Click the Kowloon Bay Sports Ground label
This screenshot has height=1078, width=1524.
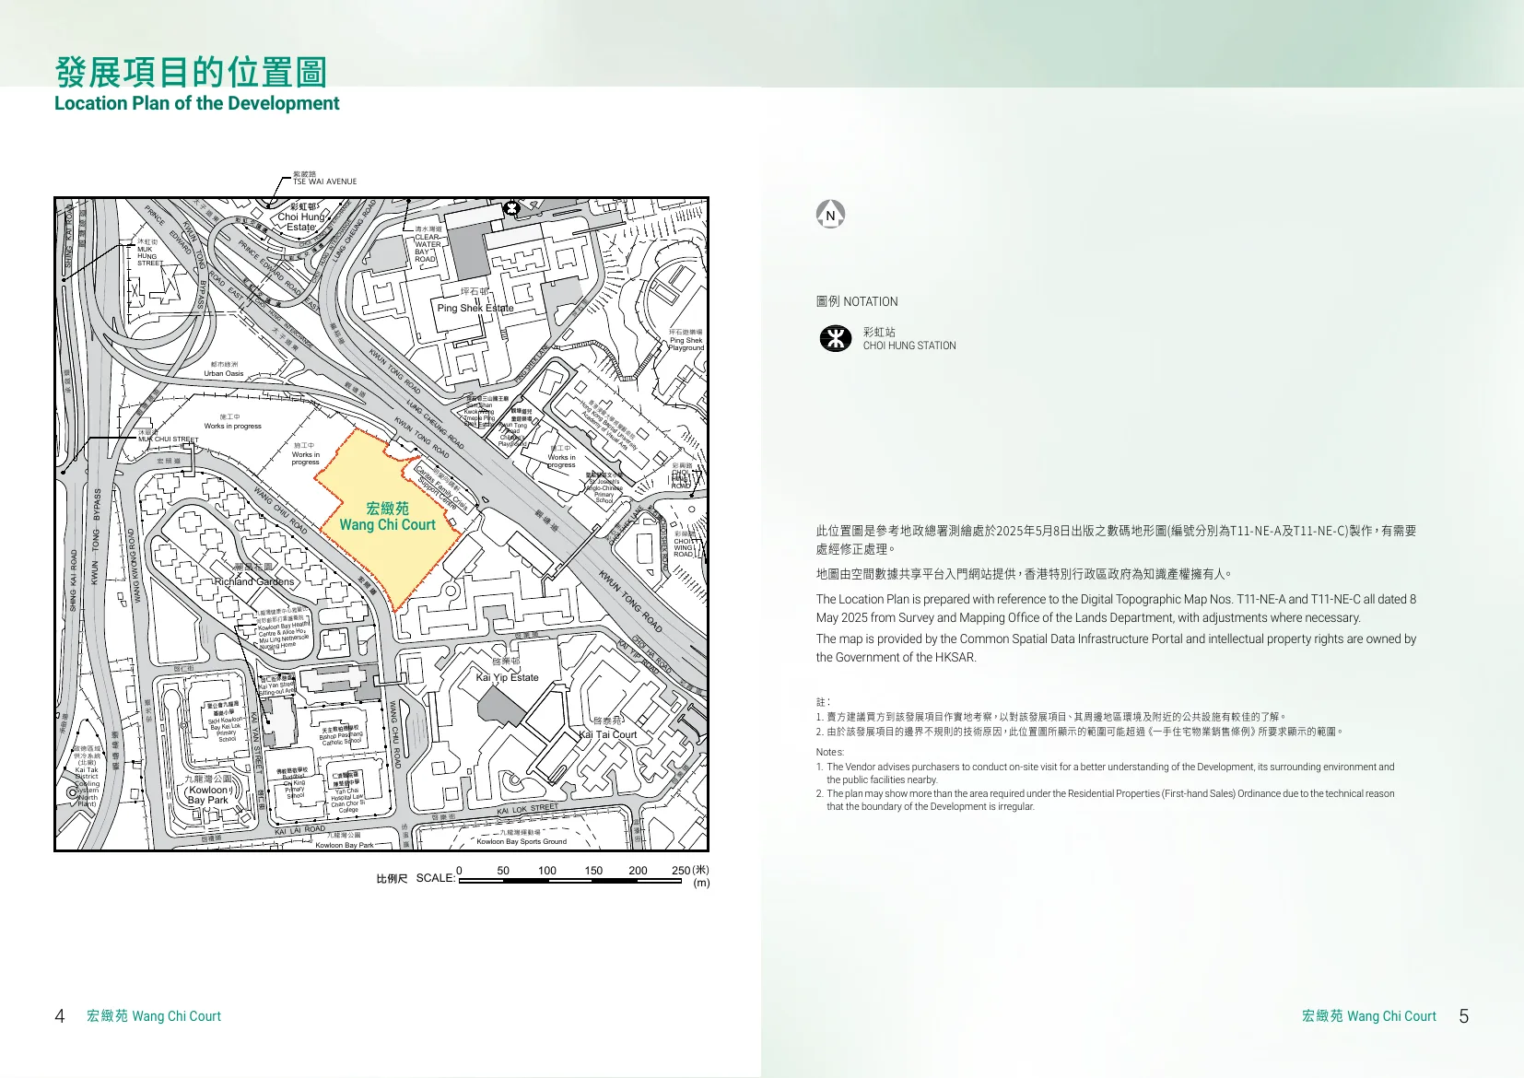pos(522,841)
